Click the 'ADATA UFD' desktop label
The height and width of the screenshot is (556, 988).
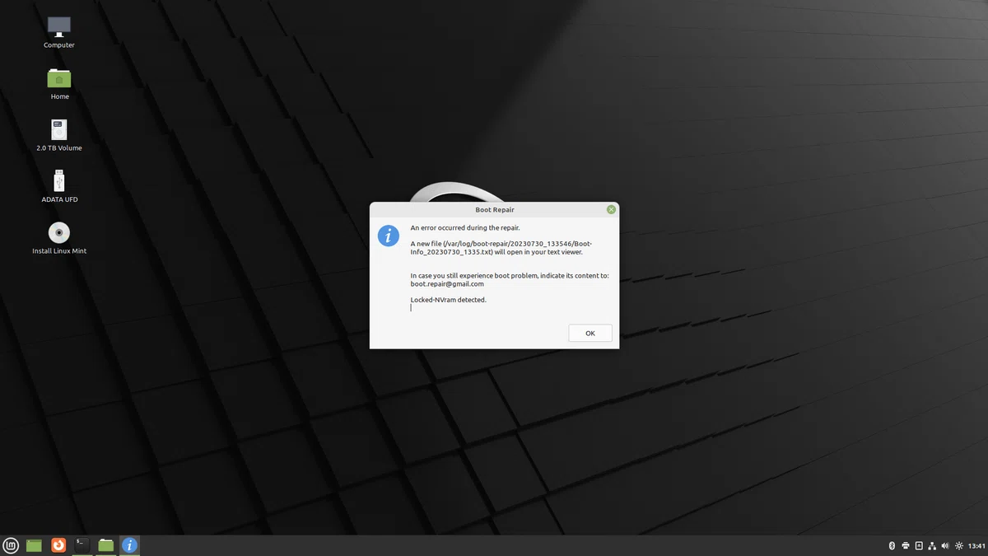click(59, 199)
